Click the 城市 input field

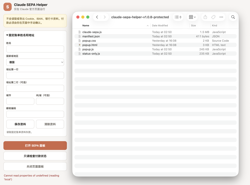[x=20, y=101]
